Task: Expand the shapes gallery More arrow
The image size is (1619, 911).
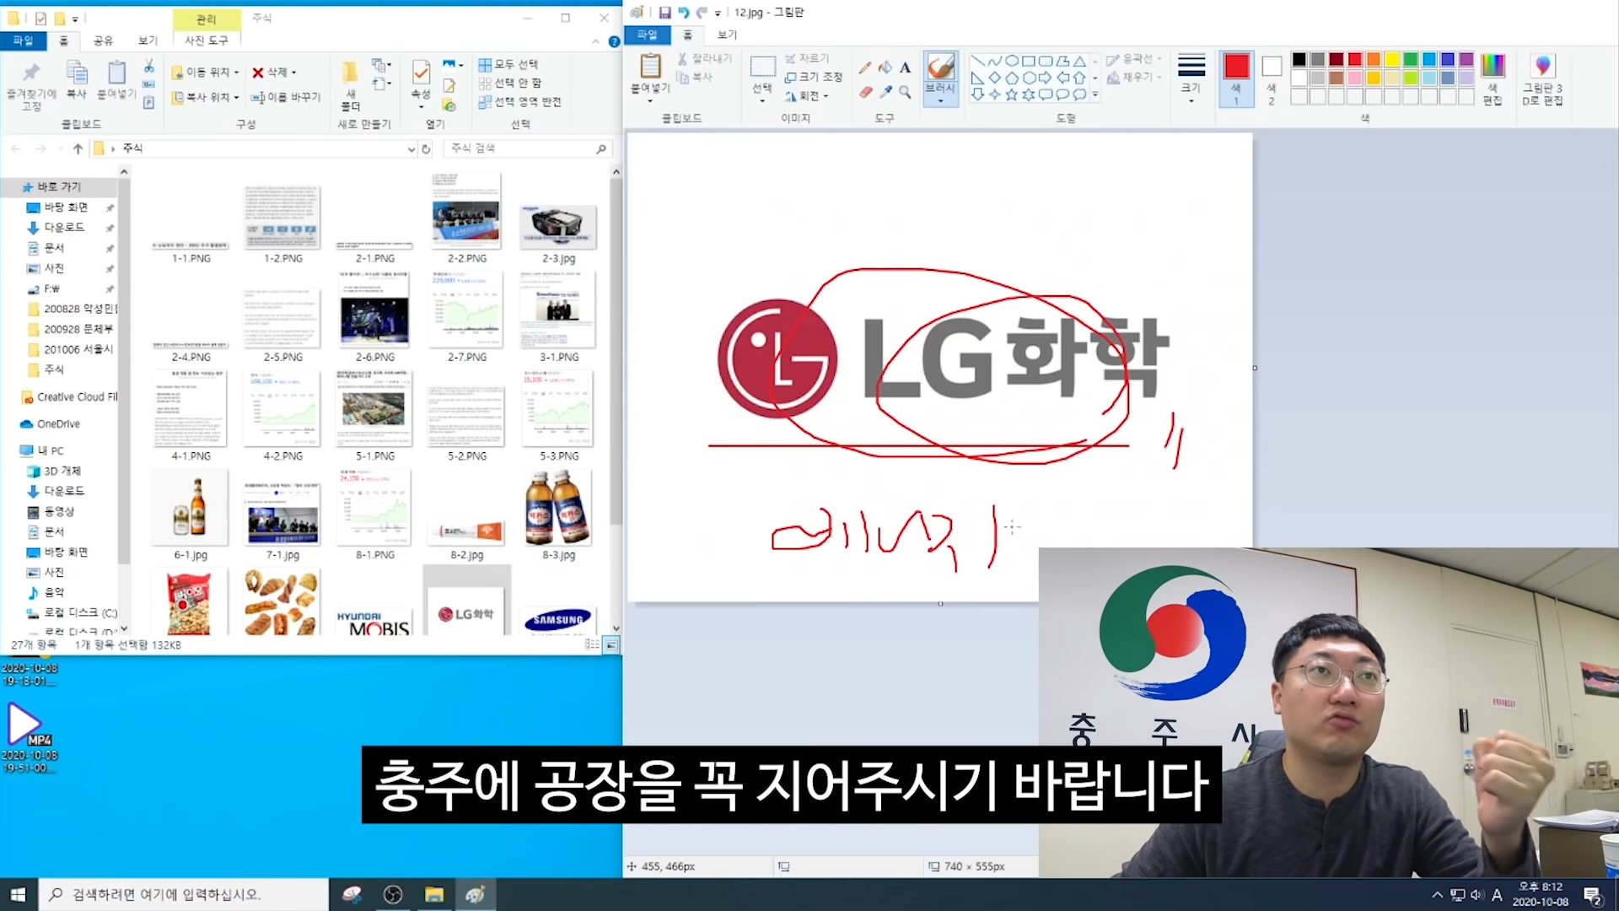Action: pyautogui.click(x=1095, y=95)
